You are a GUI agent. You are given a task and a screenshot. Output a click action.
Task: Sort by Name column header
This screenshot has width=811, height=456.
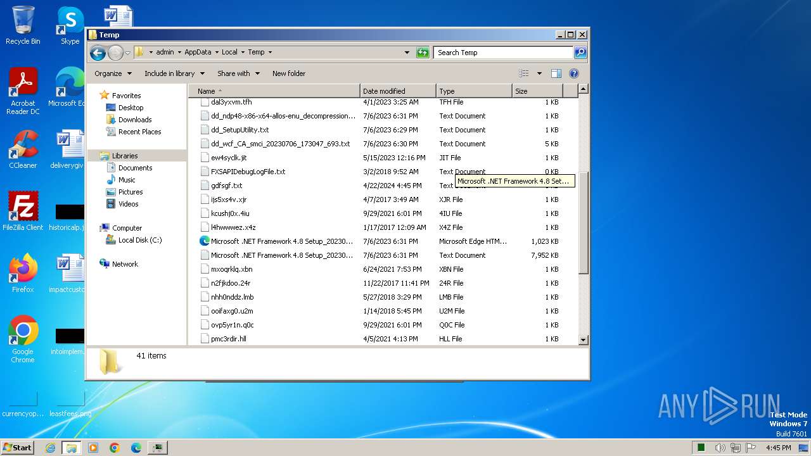click(x=274, y=91)
